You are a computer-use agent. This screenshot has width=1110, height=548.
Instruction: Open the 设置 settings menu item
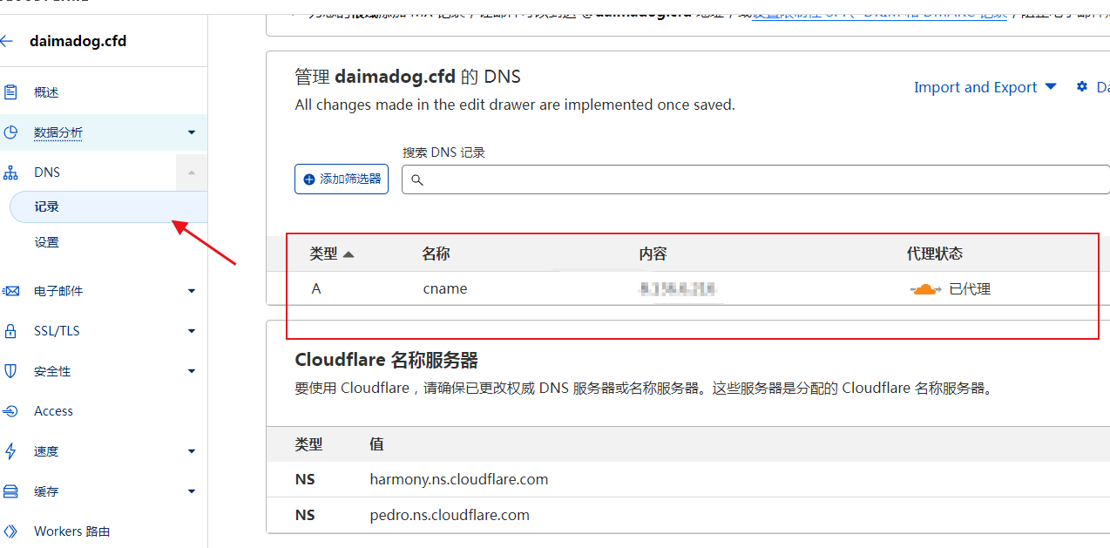[47, 242]
